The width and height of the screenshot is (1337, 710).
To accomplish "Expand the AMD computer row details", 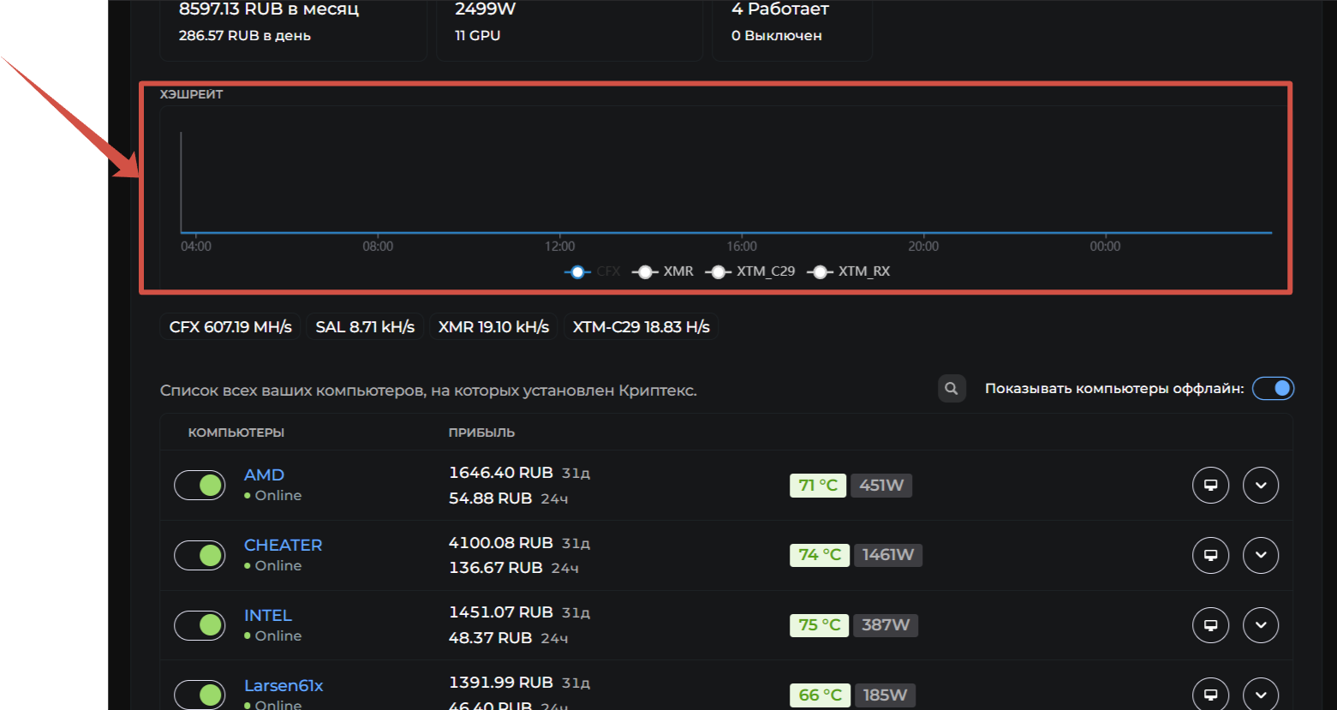I will pyautogui.click(x=1260, y=486).
